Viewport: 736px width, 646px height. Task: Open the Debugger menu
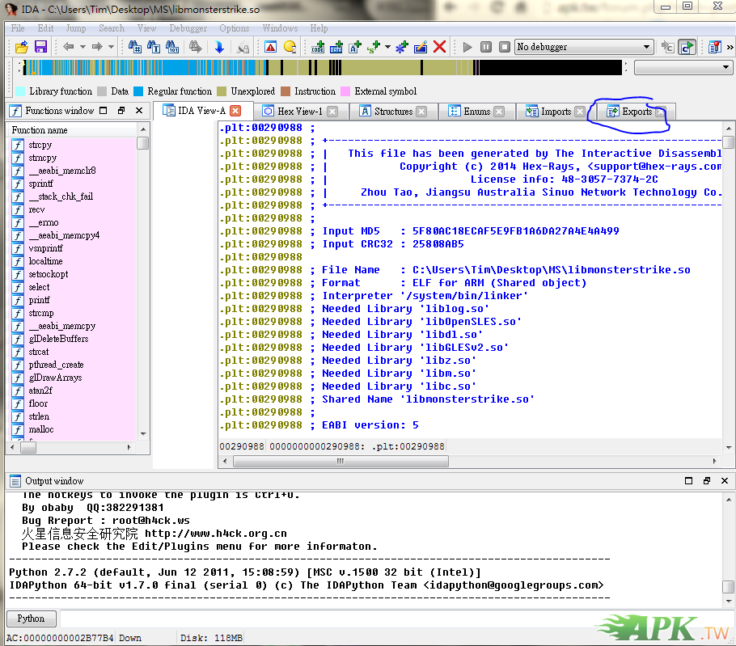pyautogui.click(x=188, y=28)
